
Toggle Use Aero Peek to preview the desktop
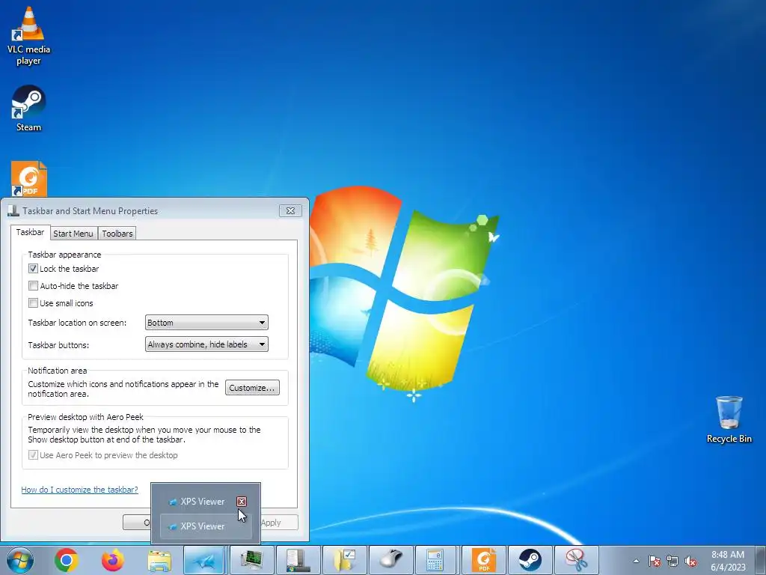coord(103,455)
